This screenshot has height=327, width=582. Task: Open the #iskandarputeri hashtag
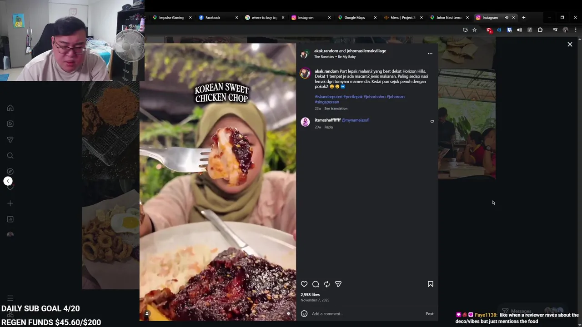328,97
